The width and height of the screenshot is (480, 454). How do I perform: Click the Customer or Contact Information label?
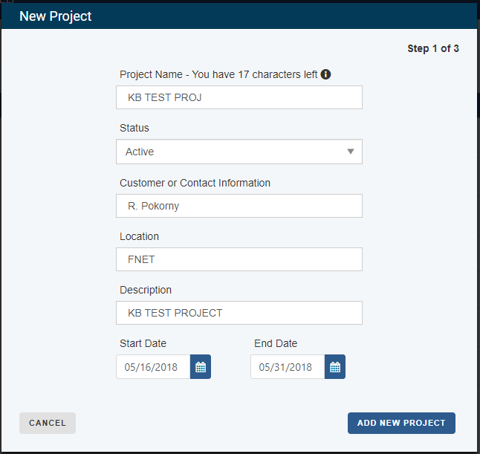(195, 183)
